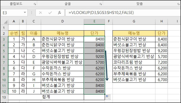Click the Enter checkmark formula button
This screenshot has height=103, width=181.
click(x=50, y=13)
